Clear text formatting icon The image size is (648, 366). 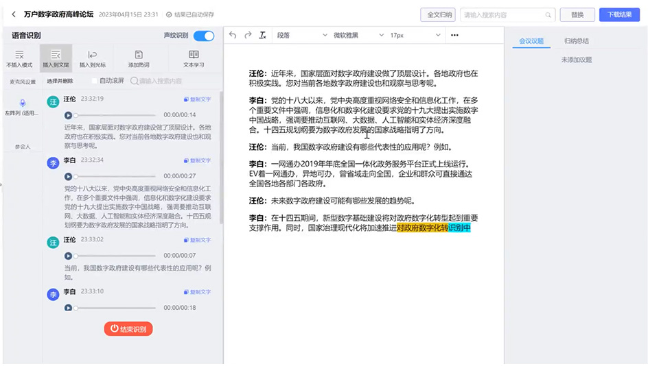[262, 35]
